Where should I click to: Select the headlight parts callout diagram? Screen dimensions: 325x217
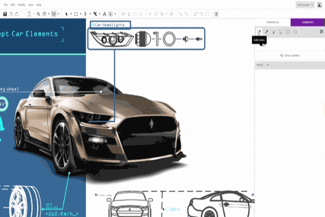[x=146, y=38]
